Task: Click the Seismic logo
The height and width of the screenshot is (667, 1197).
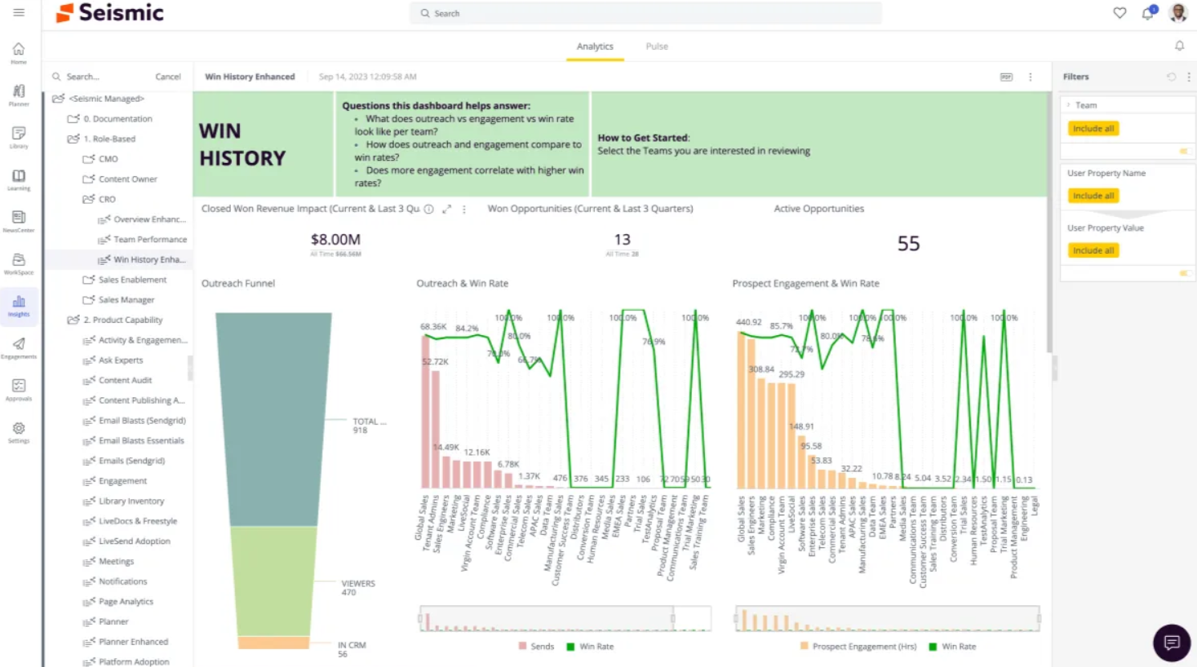Action: coord(109,13)
